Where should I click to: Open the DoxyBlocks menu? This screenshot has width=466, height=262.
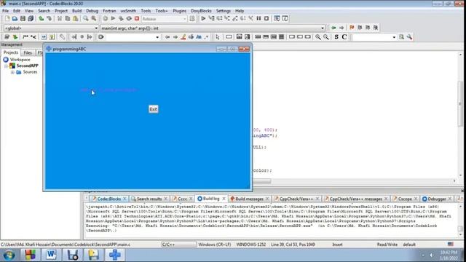click(201, 11)
